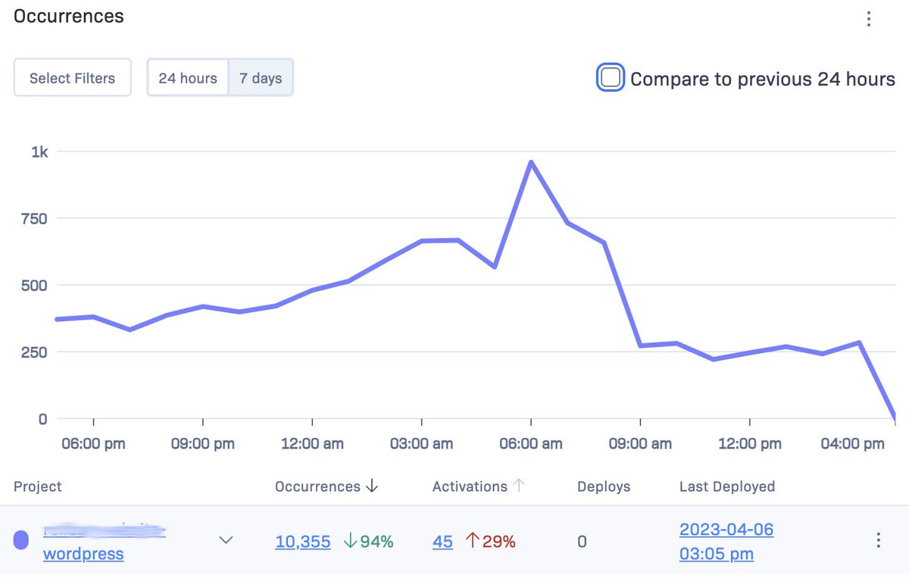The height and width of the screenshot is (588, 909).
Task: Open the Occurrences panel overflow menu
Action: [868, 19]
